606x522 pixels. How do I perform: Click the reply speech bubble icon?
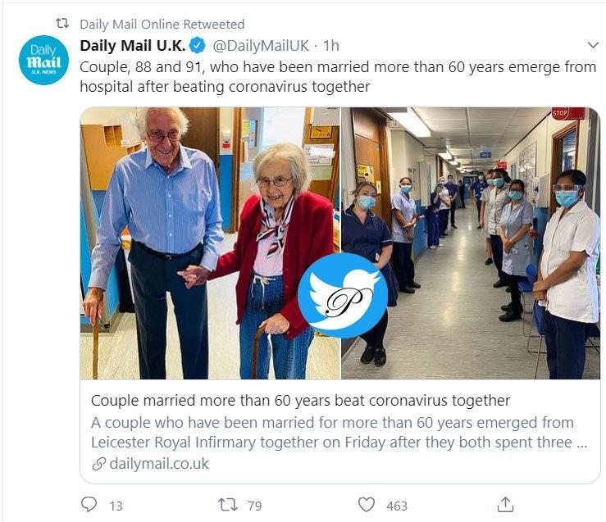[89, 504]
